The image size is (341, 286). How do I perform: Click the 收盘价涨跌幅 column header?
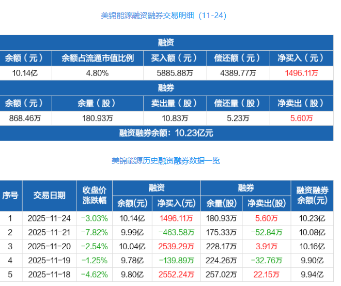point(95,195)
